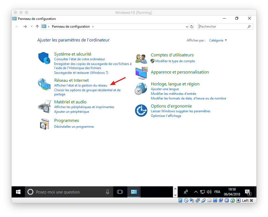Click Modifier les formats de date link
Viewport: 268px width, 217px height.
188,98
